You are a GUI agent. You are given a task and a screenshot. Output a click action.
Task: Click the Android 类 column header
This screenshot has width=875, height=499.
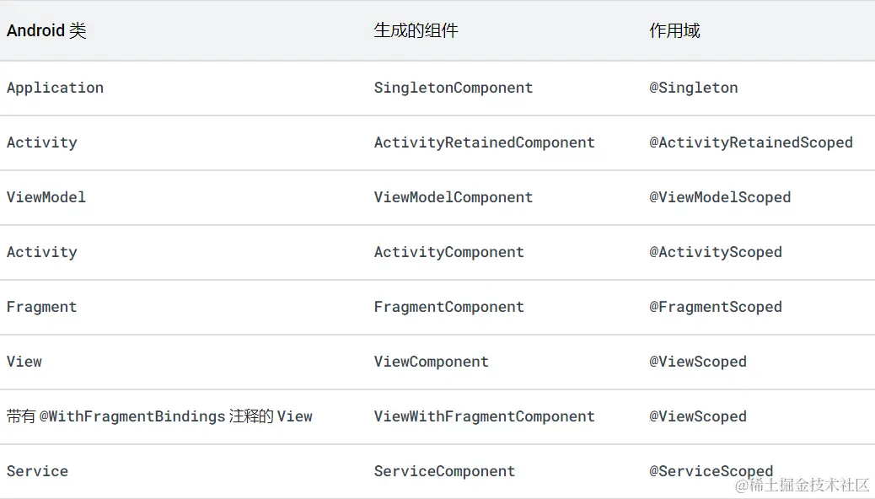tap(46, 31)
